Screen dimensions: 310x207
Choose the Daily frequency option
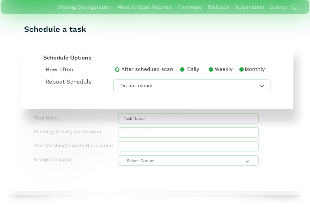(182, 69)
